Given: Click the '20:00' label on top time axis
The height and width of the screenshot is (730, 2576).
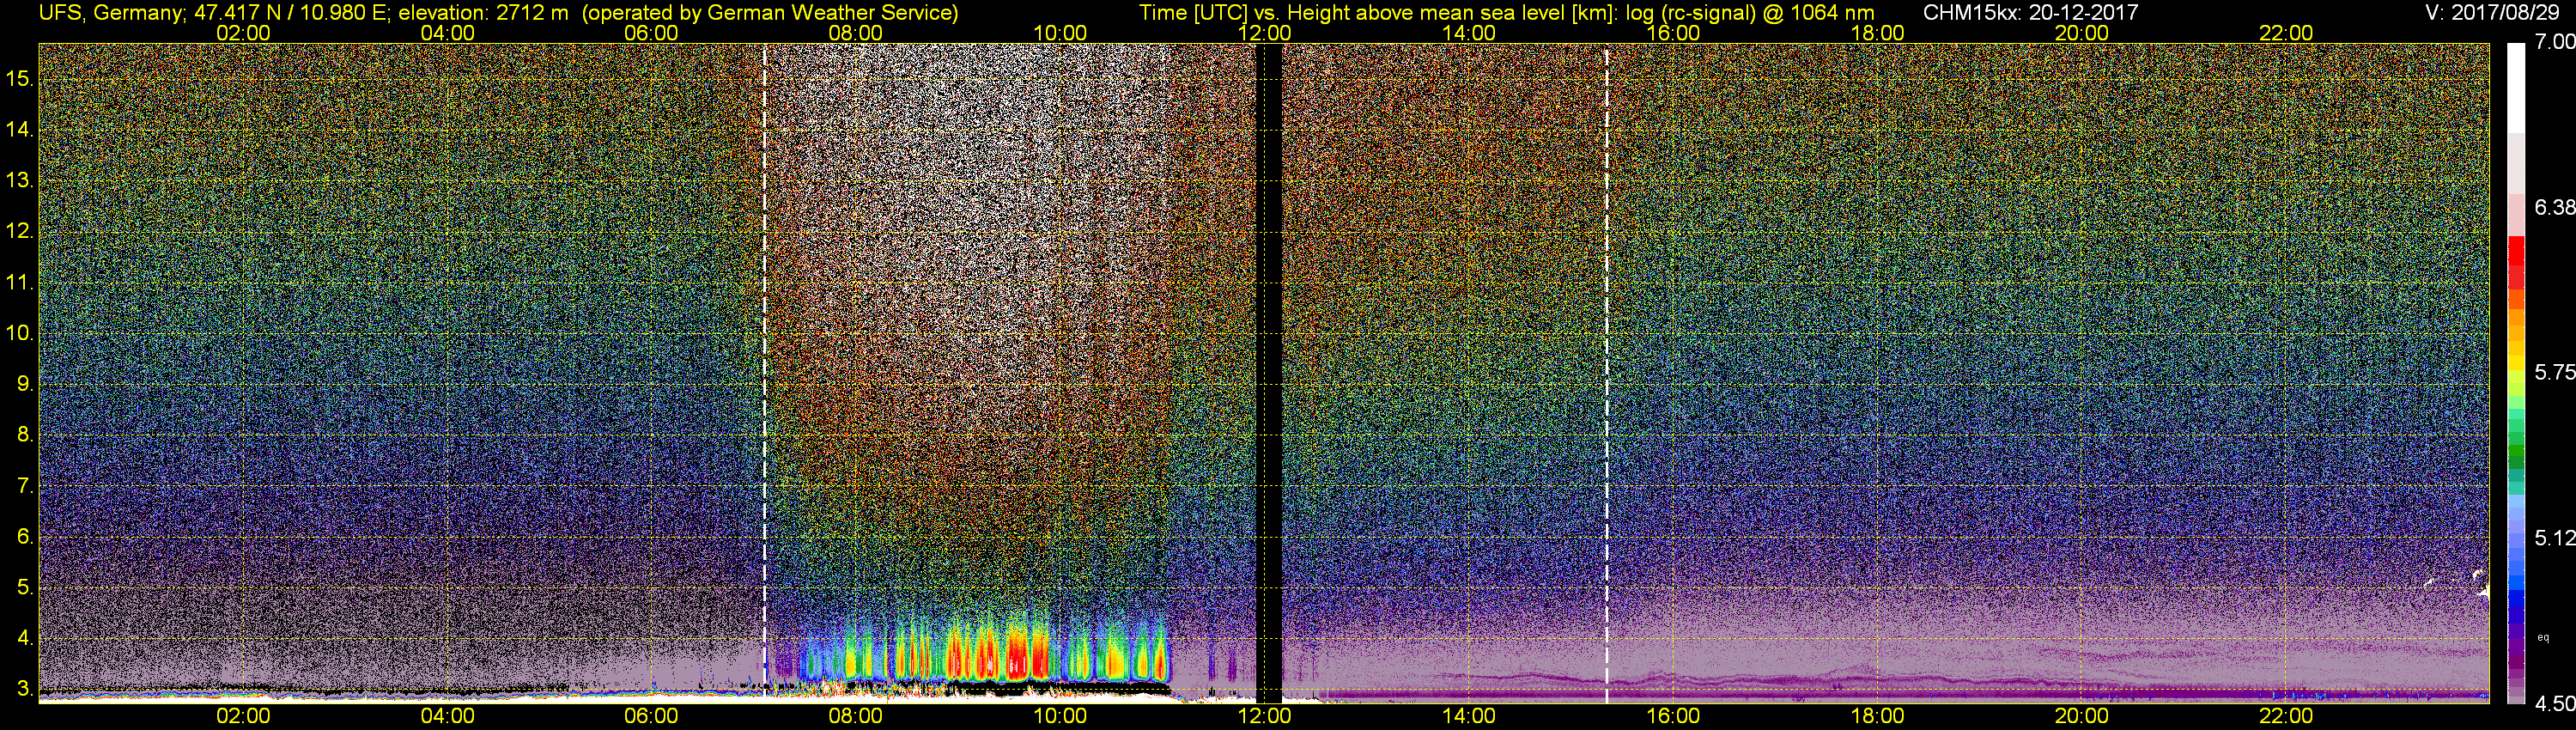Looking at the screenshot, I should tap(2082, 33).
